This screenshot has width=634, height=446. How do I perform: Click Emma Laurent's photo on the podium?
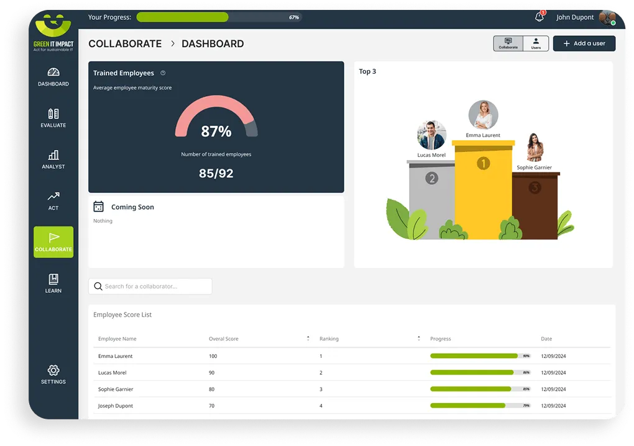coord(483,115)
